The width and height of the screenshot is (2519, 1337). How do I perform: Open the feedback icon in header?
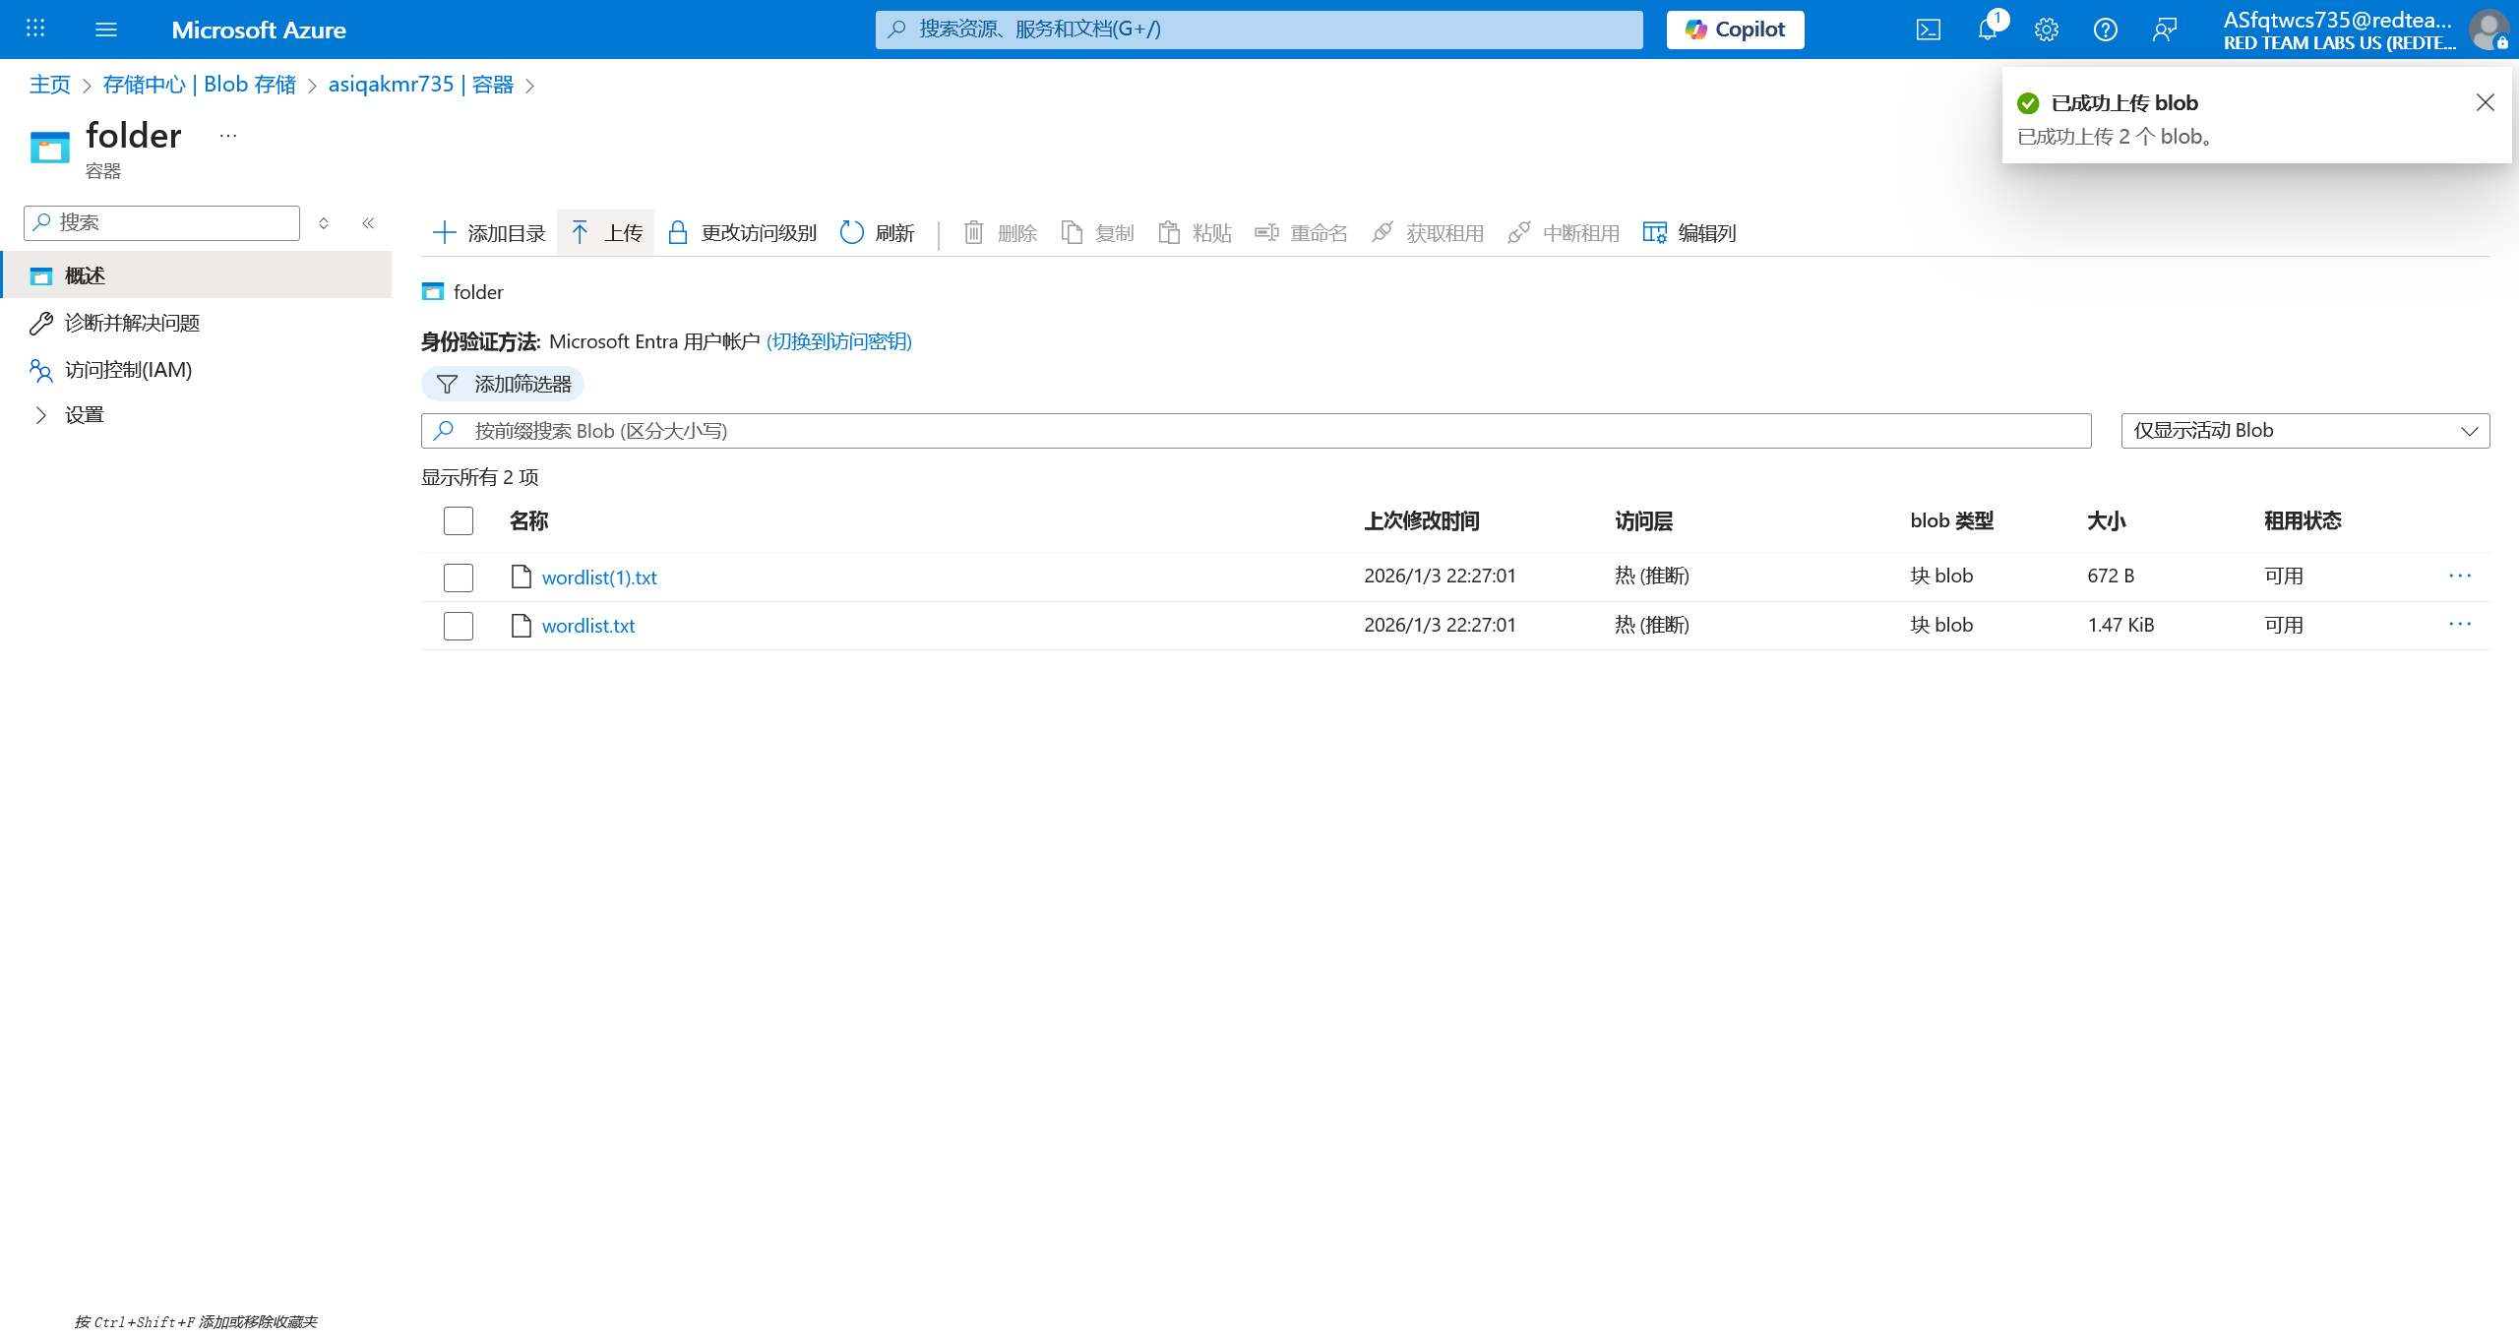coord(2164,30)
